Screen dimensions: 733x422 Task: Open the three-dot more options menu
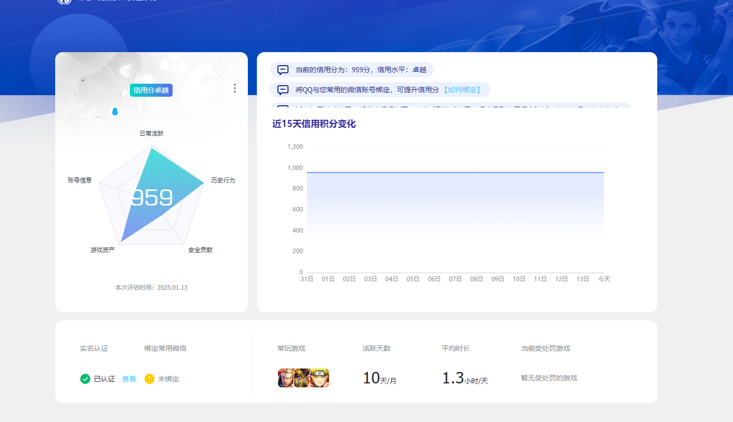point(235,88)
